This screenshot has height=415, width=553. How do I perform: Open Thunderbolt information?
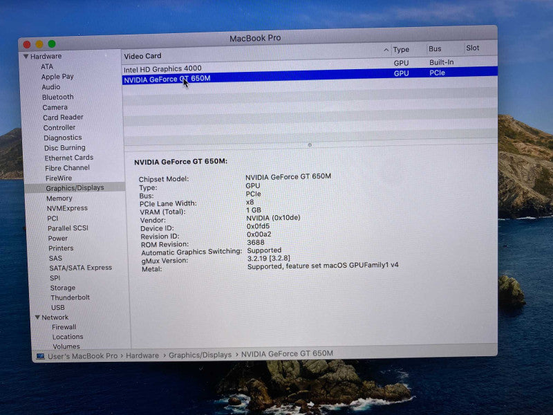coord(70,297)
